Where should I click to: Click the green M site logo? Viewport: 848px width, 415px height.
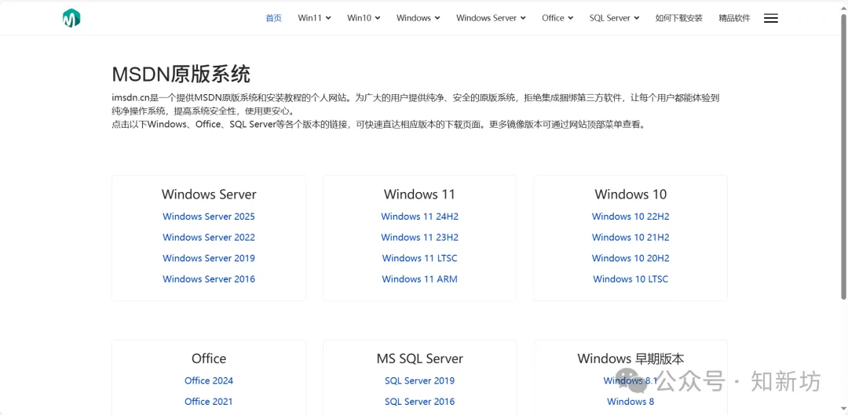(71, 18)
